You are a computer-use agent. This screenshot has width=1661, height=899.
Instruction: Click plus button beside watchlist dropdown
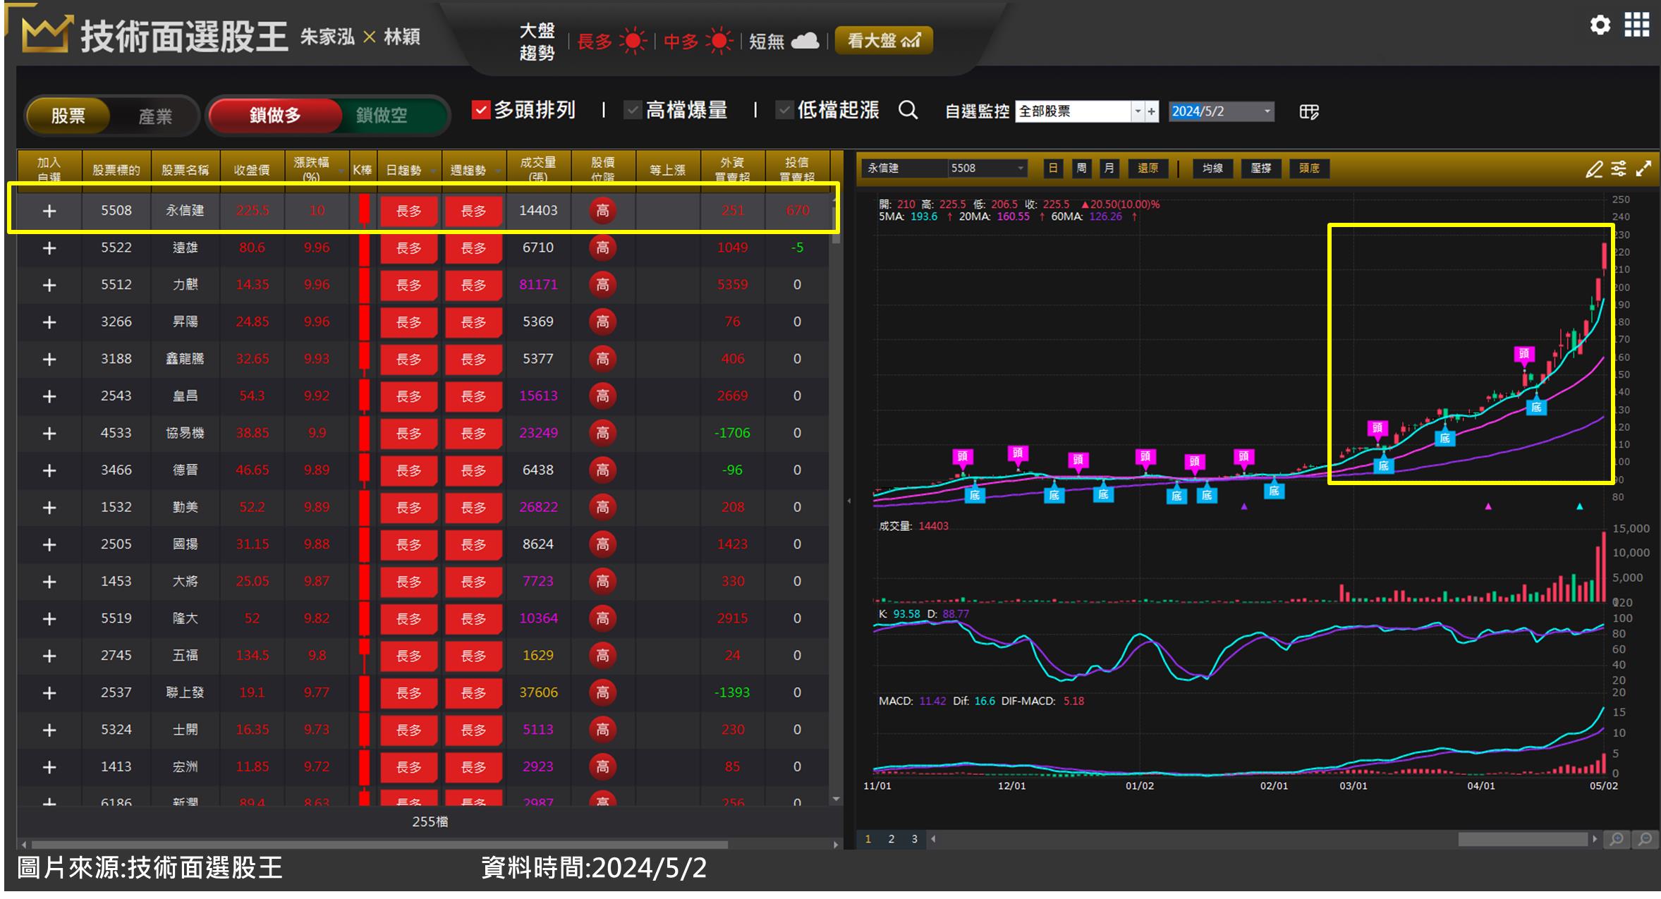[x=1152, y=111]
